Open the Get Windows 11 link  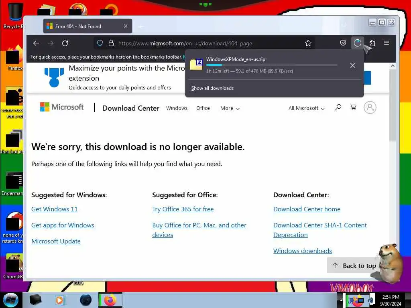pos(55,209)
